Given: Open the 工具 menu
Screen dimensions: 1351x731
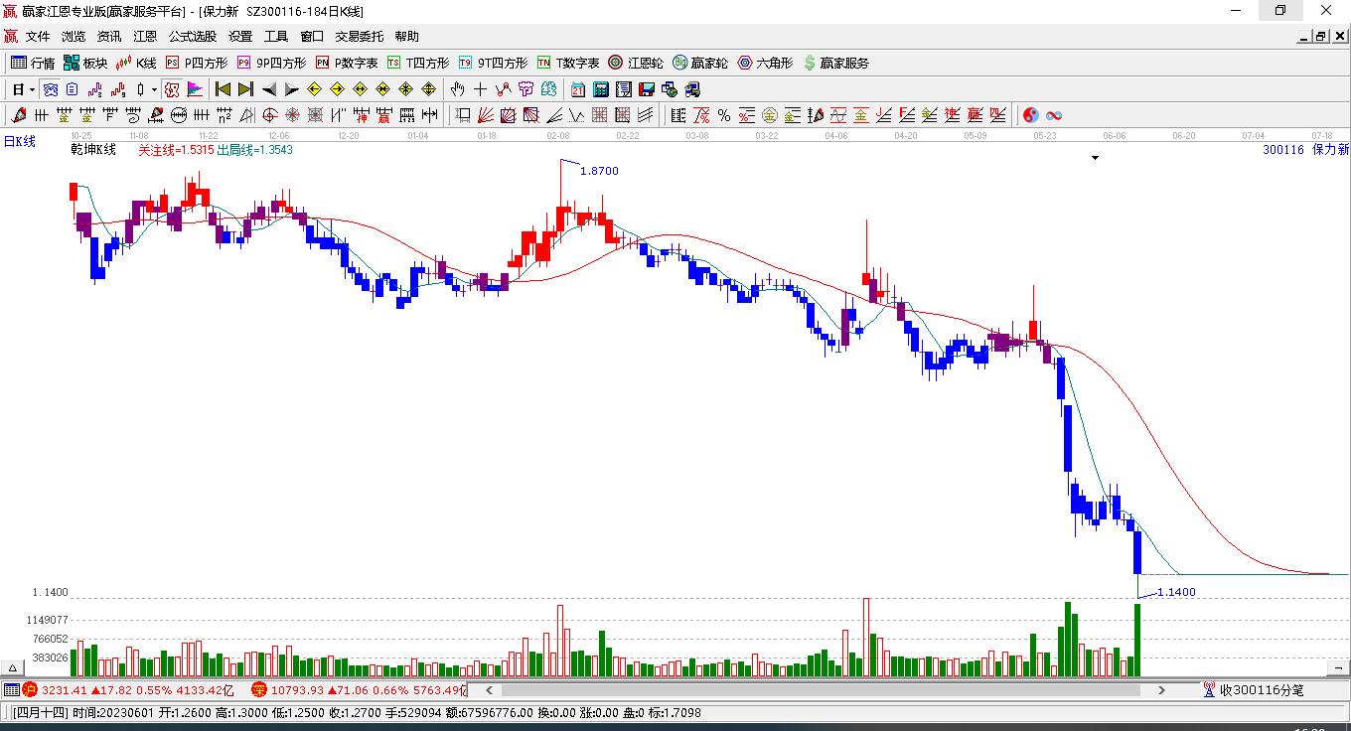Looking at the screenshot, I should (276, 37).
